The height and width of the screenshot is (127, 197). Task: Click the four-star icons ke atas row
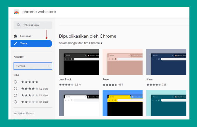pos(30,89)
